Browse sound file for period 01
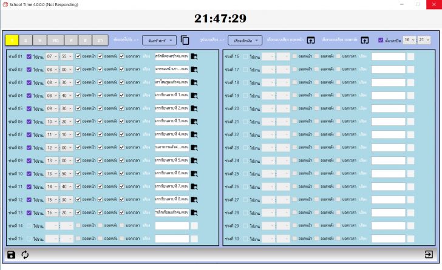 click(194, 56)
